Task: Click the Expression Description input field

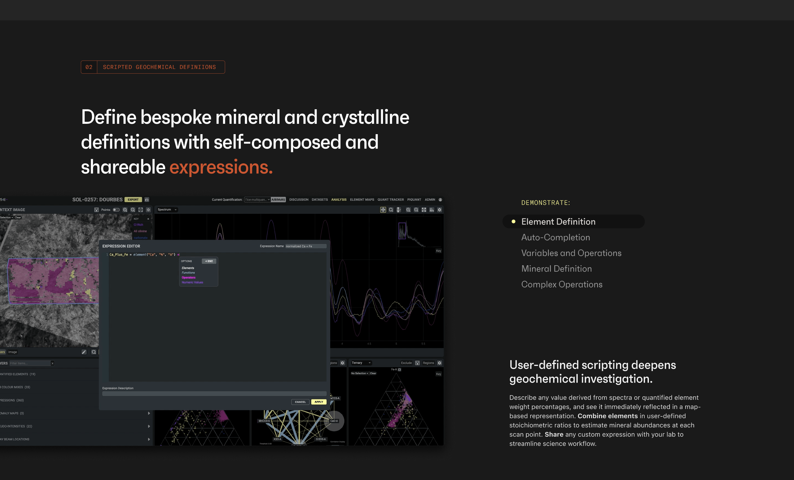Action: pos(214,394)
